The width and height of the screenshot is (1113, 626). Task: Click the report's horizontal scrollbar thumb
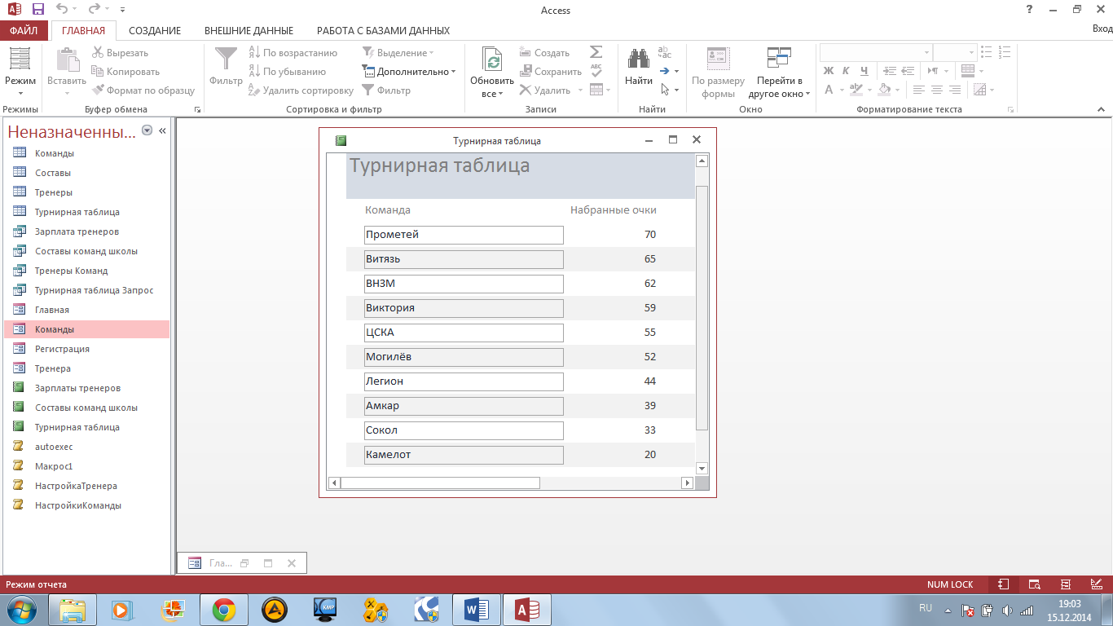click(440, 483)
